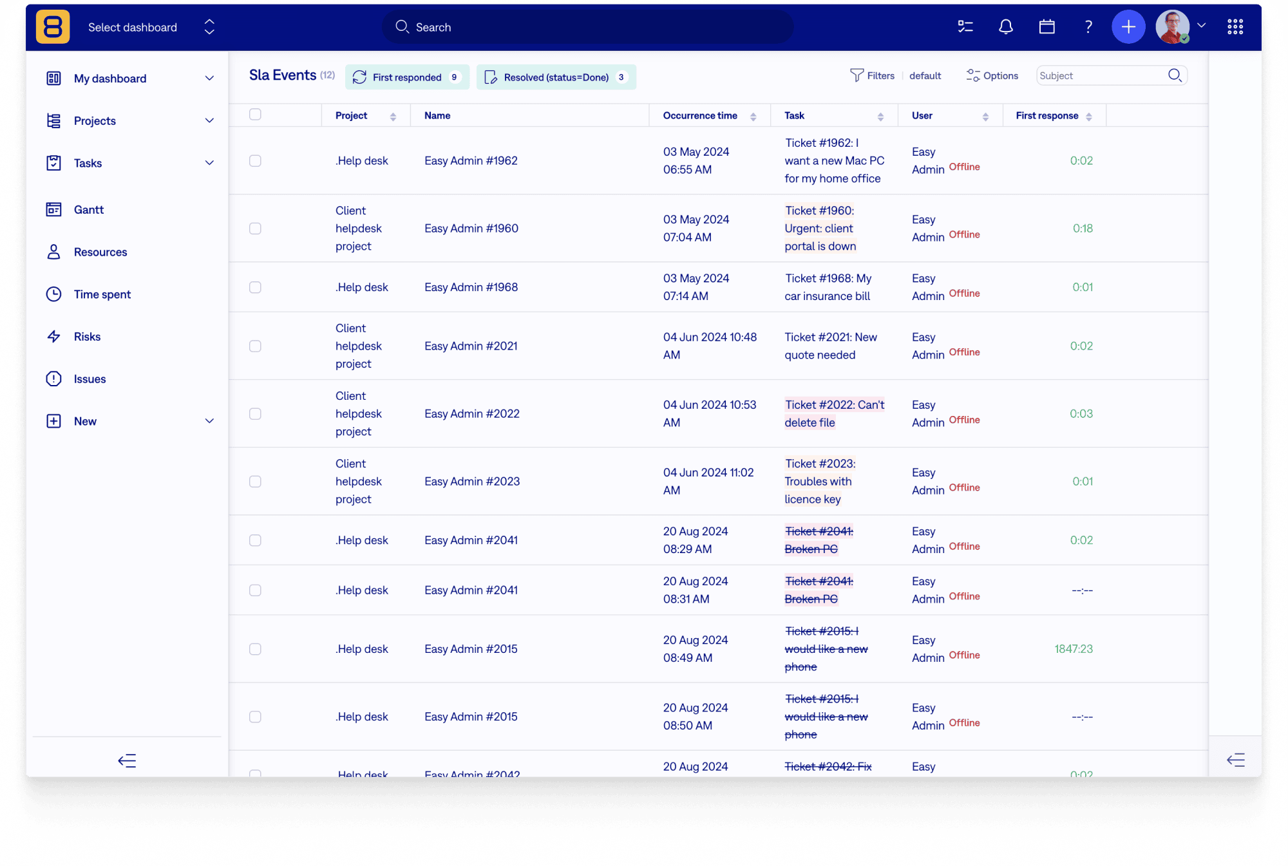The height and width of the screenshot is (866, 1288).
Task: Click the Options button
Action: (992, 76)
